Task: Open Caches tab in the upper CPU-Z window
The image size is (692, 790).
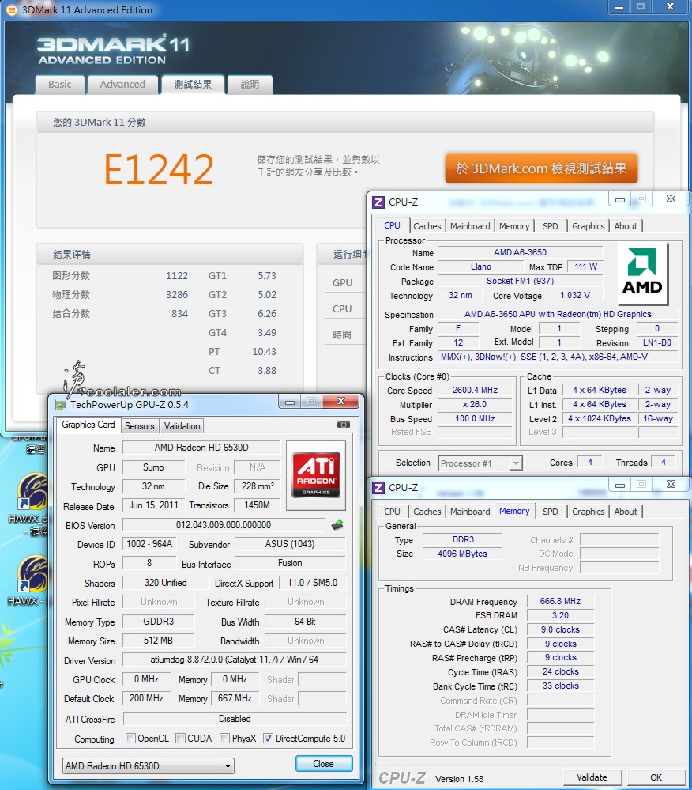Action: pyautogui.click(x=427, y=226)
